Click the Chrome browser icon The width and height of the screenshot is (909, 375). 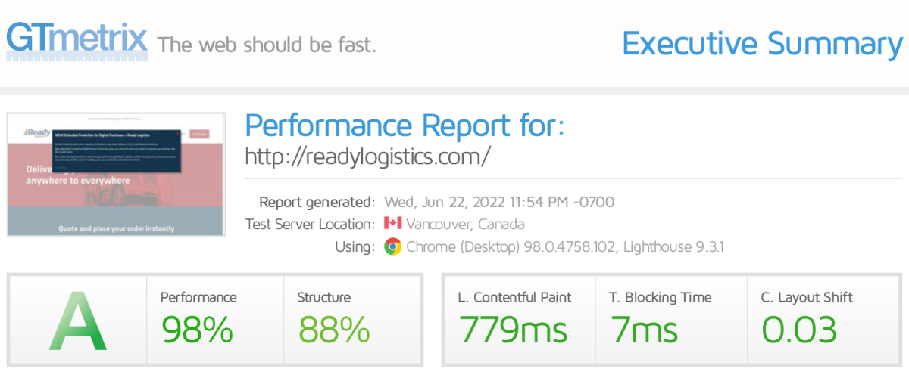(392, 246)
